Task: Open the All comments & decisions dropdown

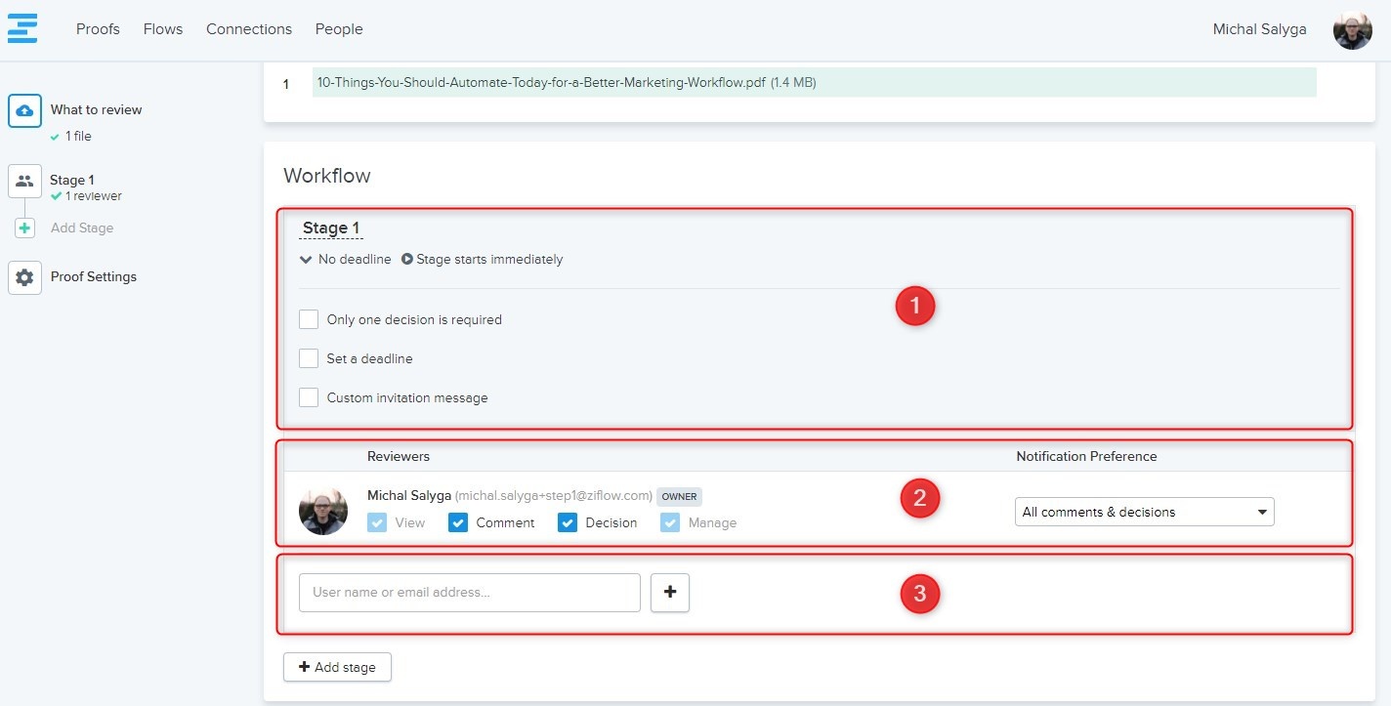Action: [1144, 512]
